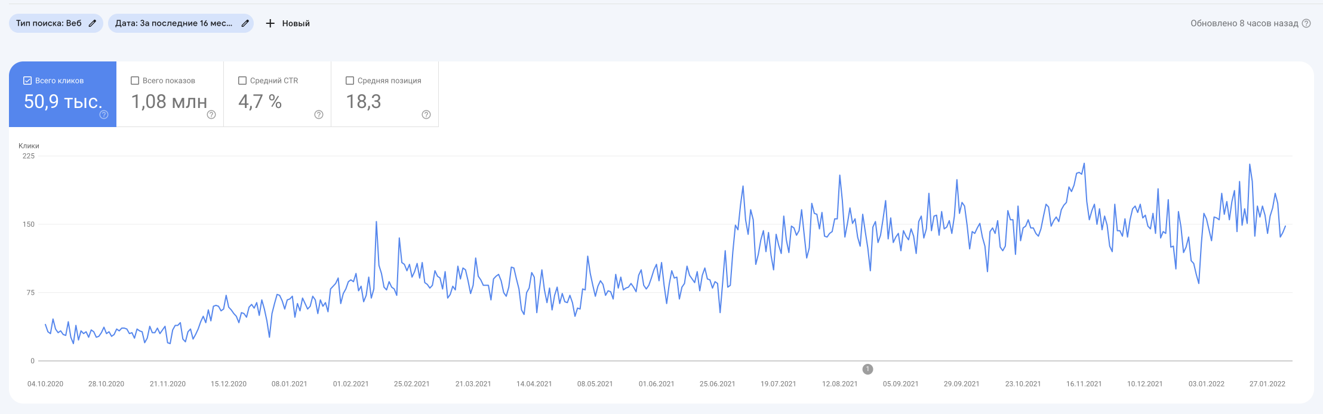
Task: Open the help icon beside Обновлено 8 часов назад
Action: 1306,23
